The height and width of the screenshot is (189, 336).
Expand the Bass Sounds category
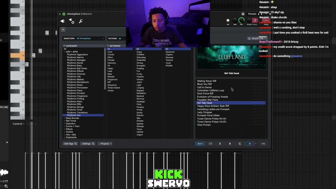(x=65, y=118)
